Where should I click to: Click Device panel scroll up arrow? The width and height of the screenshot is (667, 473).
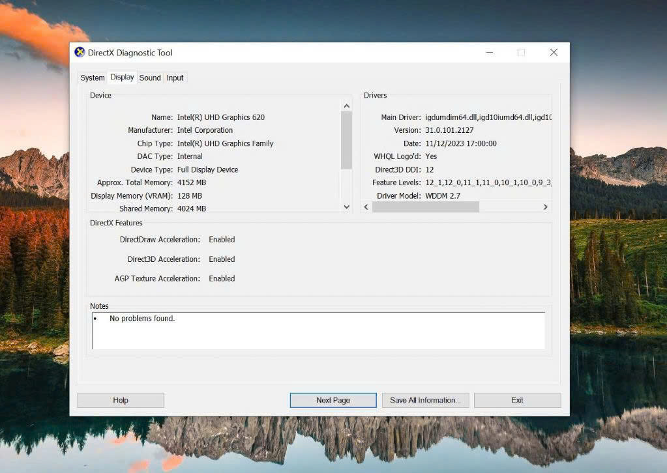[347, 106]
